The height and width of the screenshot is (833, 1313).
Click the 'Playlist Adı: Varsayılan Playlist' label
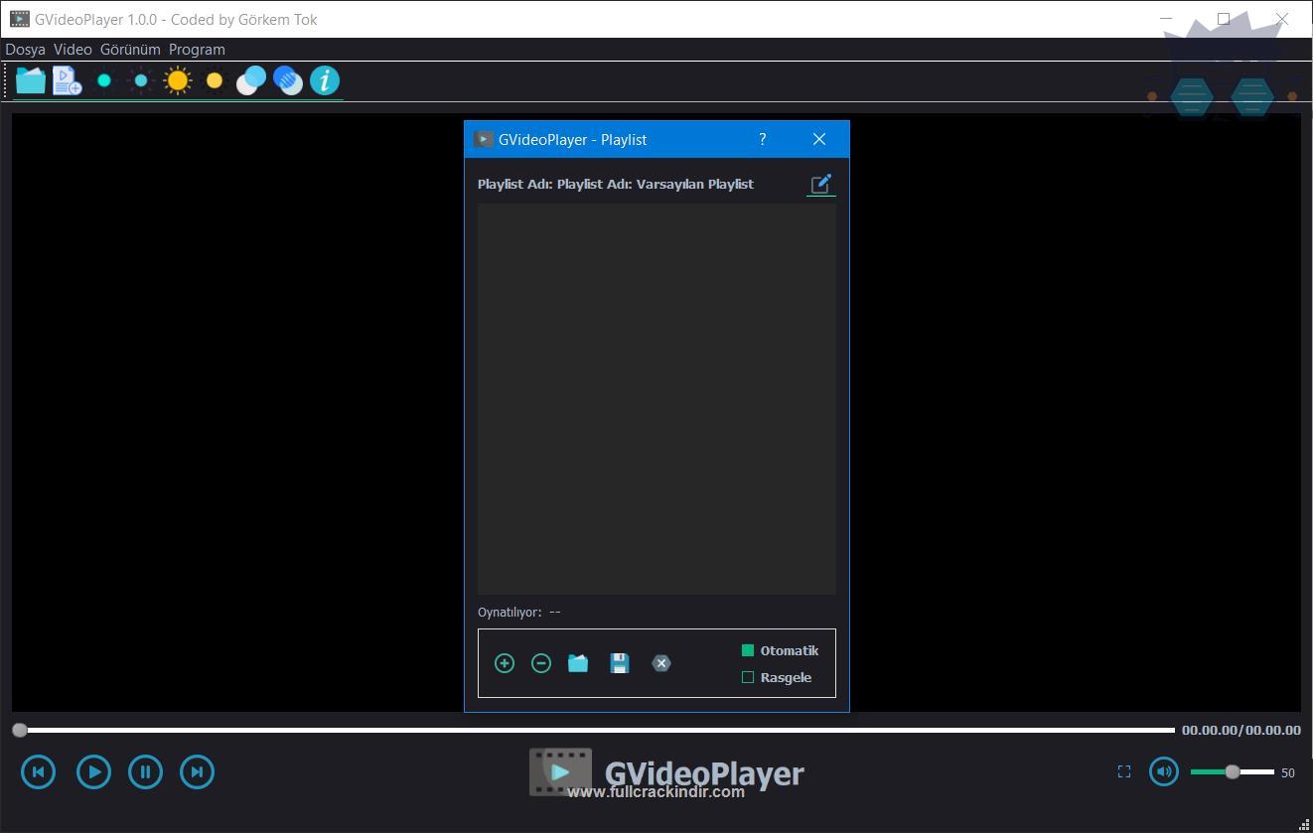[x=616, y=184]
